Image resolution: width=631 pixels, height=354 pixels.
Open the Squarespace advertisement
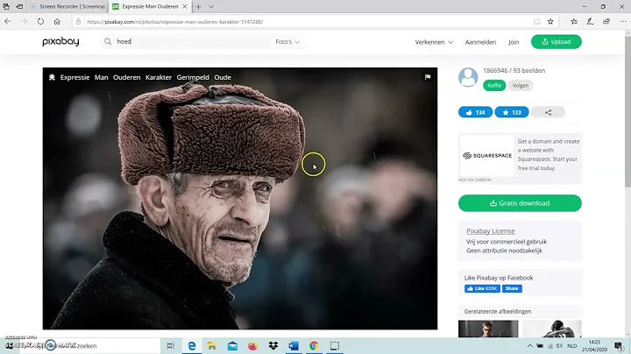click(520, 155)
